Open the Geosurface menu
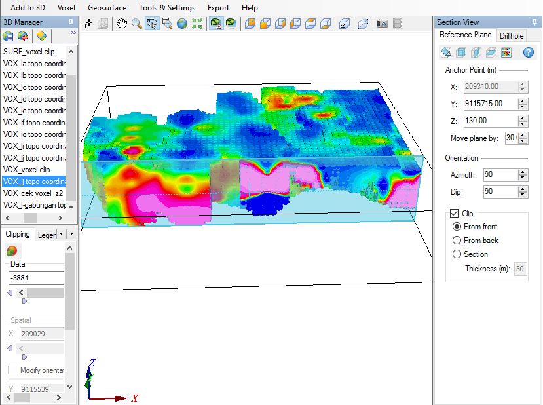543x405 pixels. 107,8
